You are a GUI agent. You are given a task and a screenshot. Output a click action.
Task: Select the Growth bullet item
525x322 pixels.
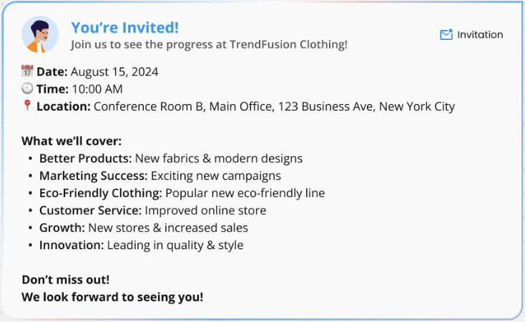click(x=144, y=228)
